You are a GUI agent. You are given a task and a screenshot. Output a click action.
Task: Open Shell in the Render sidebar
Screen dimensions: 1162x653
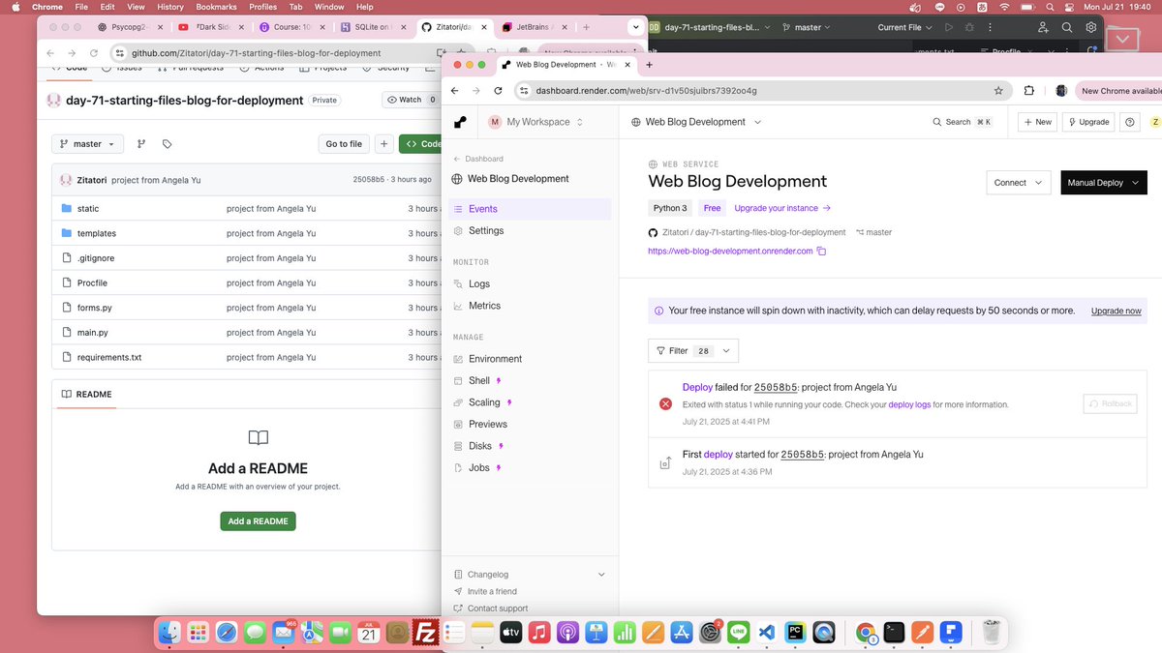(x=479, y=381)
